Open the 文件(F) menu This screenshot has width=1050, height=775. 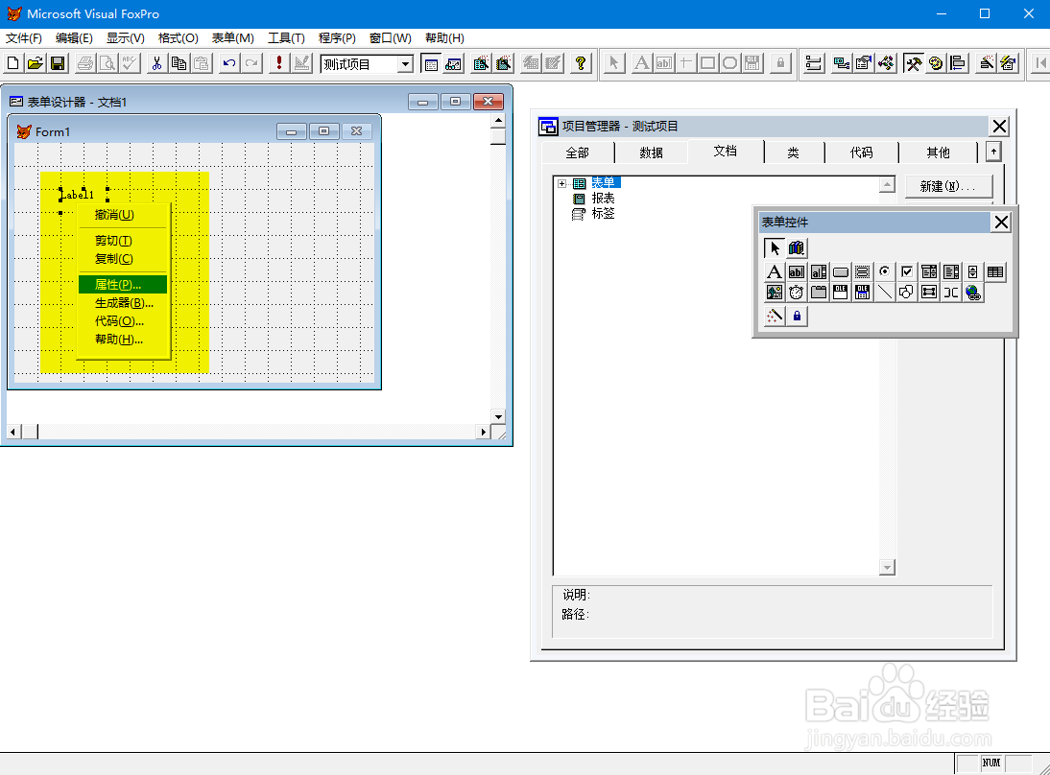point(24,38)
